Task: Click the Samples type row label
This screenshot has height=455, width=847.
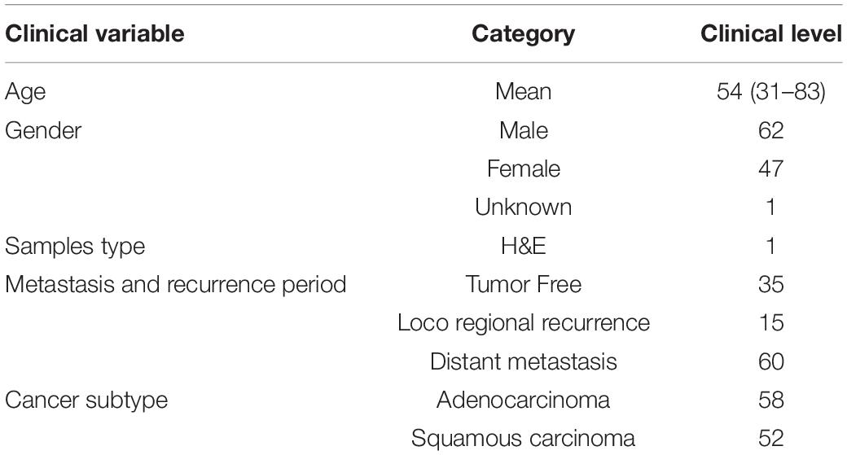Action: (75, 247)
